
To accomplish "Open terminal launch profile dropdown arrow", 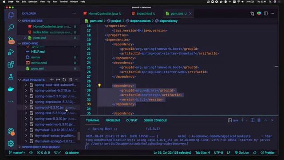I will [247, 120].
